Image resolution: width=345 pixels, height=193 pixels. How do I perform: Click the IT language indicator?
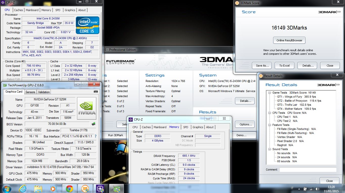pos(292,188)
